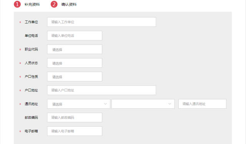Open the empty second 通讯地址 select box
The width and height of the screenshot is (246, 144).
143,104
